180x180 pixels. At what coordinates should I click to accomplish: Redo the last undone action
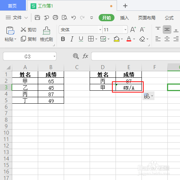(82, 18)
